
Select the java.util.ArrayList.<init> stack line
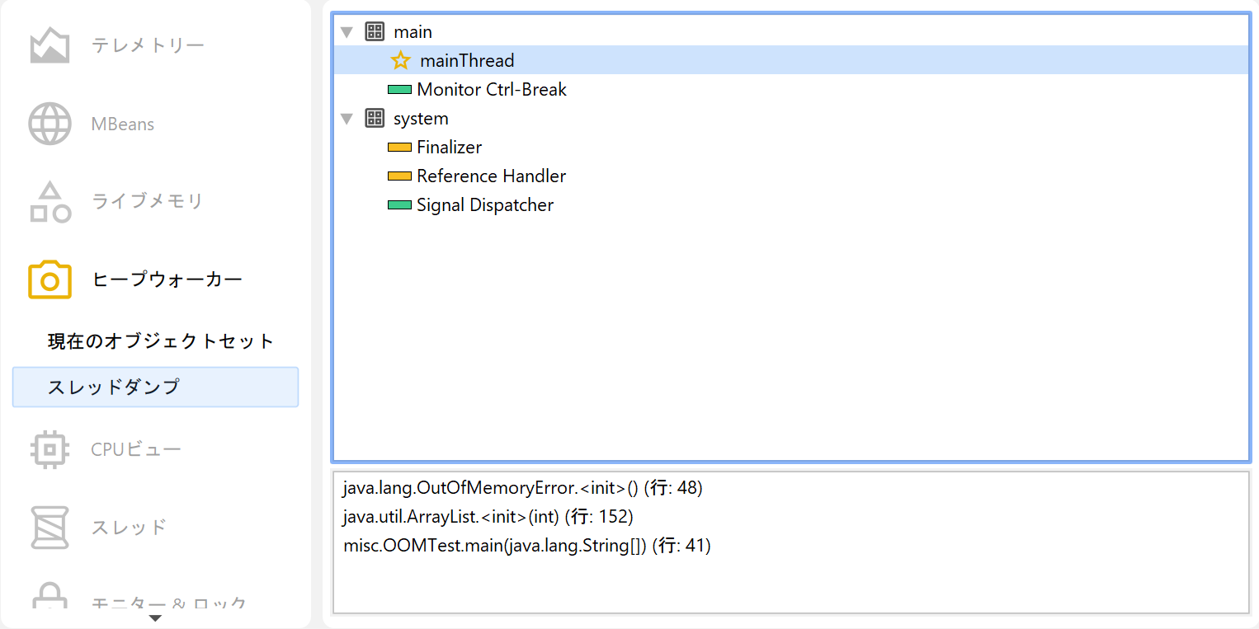pyautogui.click(x=487, y=517)
